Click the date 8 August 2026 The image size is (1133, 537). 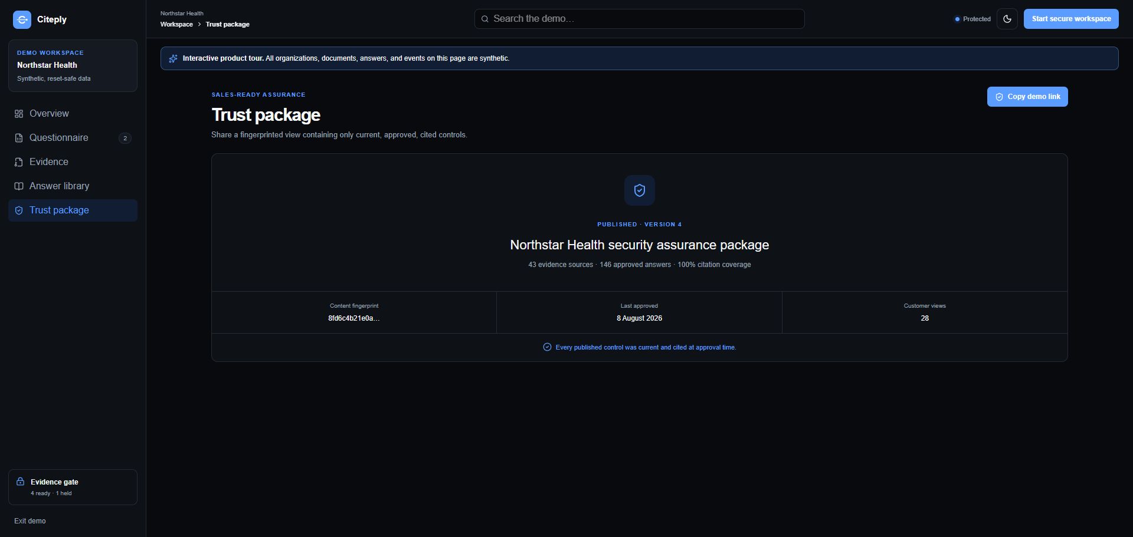point(639,318)
